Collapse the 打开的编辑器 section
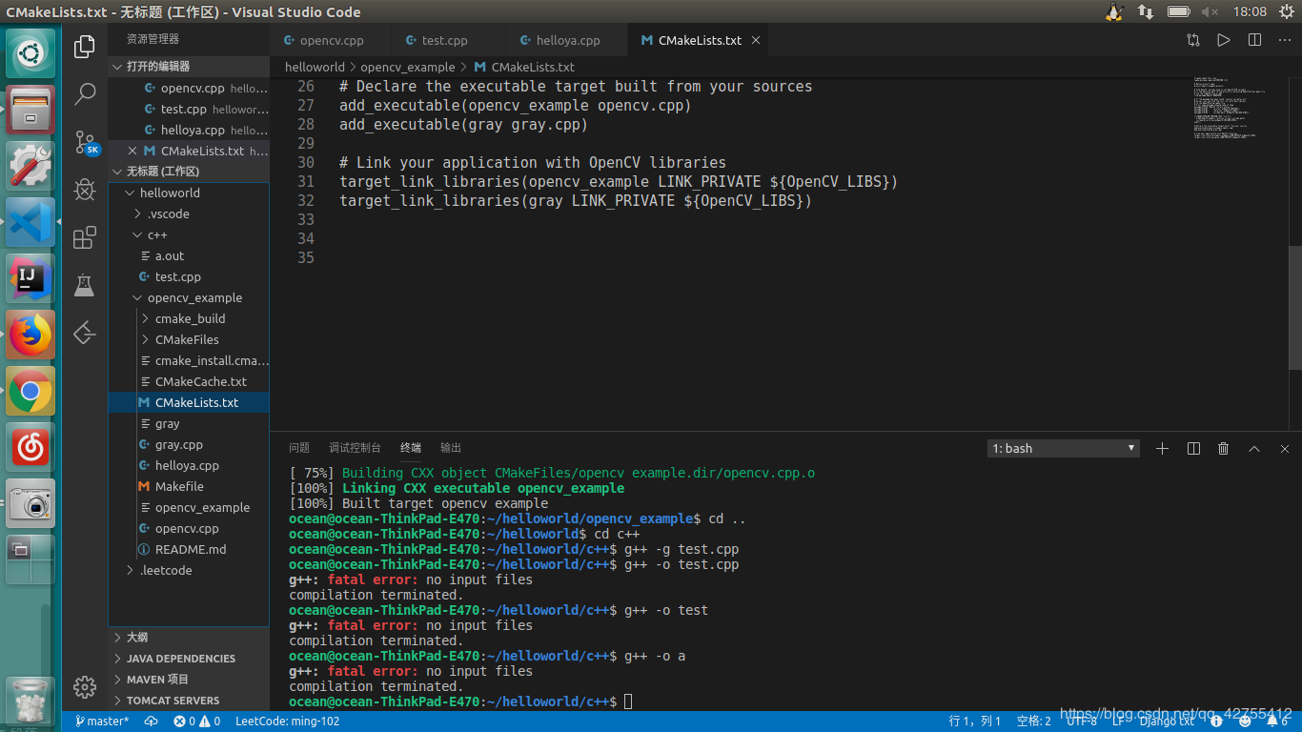 click(189, 67)
